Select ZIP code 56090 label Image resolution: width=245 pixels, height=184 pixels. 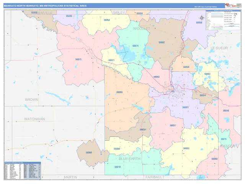(x=117, y=149)
